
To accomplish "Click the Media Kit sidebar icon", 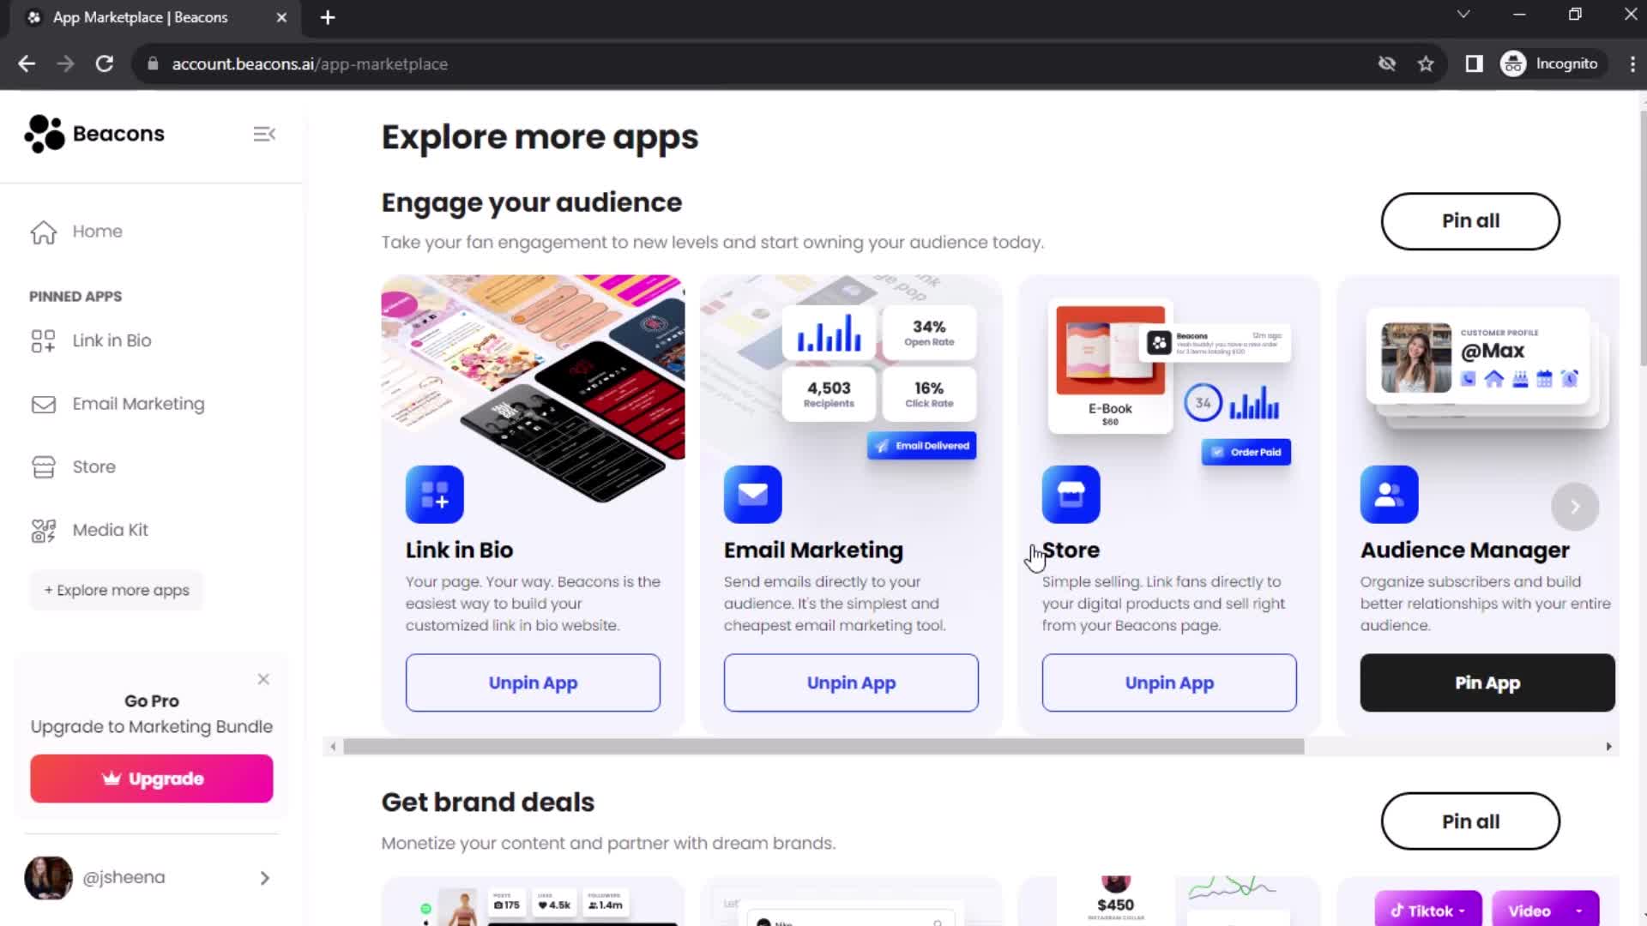I will [x=42, y=529].
